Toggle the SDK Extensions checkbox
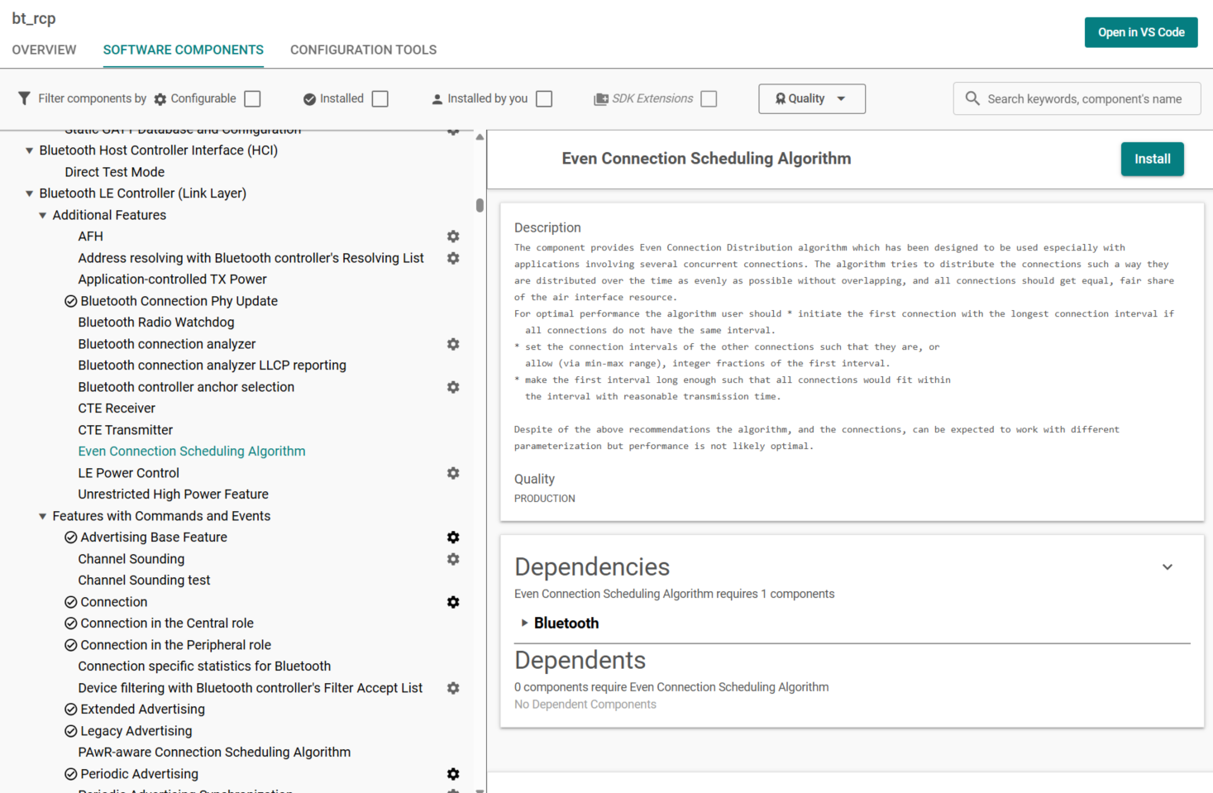This screenshot has height=793, width=1213. (x=709, y=98)
